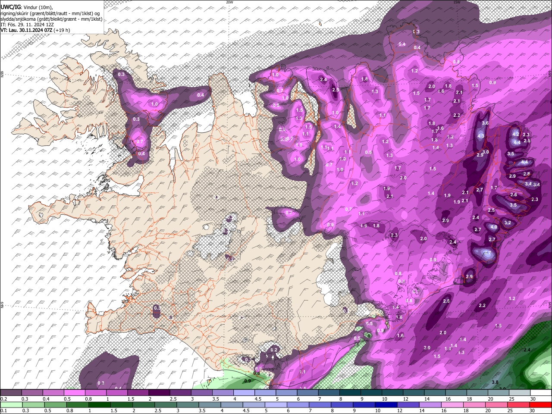Click the darkest purple 2 snow legend swatch
The image size is (552, 414).
[159, 393]
